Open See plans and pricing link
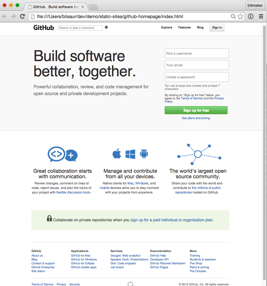The image size is (267, 286). pyautogui.click(x=196, y=118)
